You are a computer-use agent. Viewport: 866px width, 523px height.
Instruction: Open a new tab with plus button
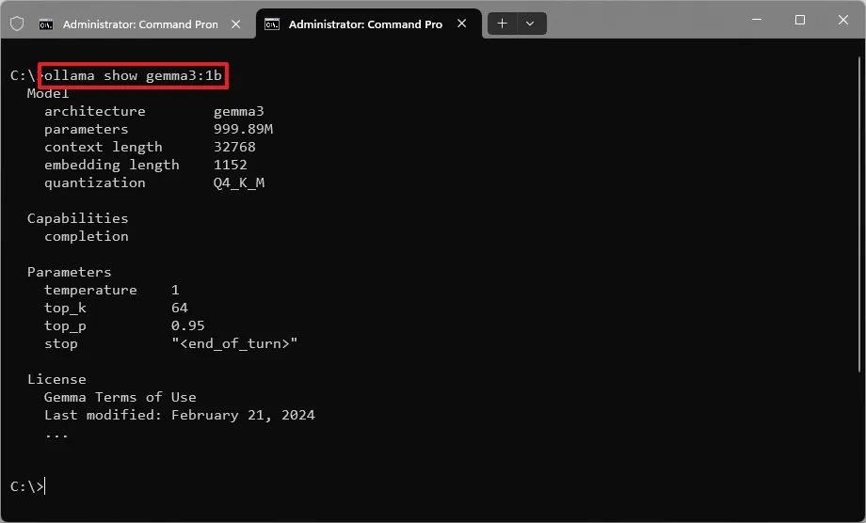(x=503, y=24)
